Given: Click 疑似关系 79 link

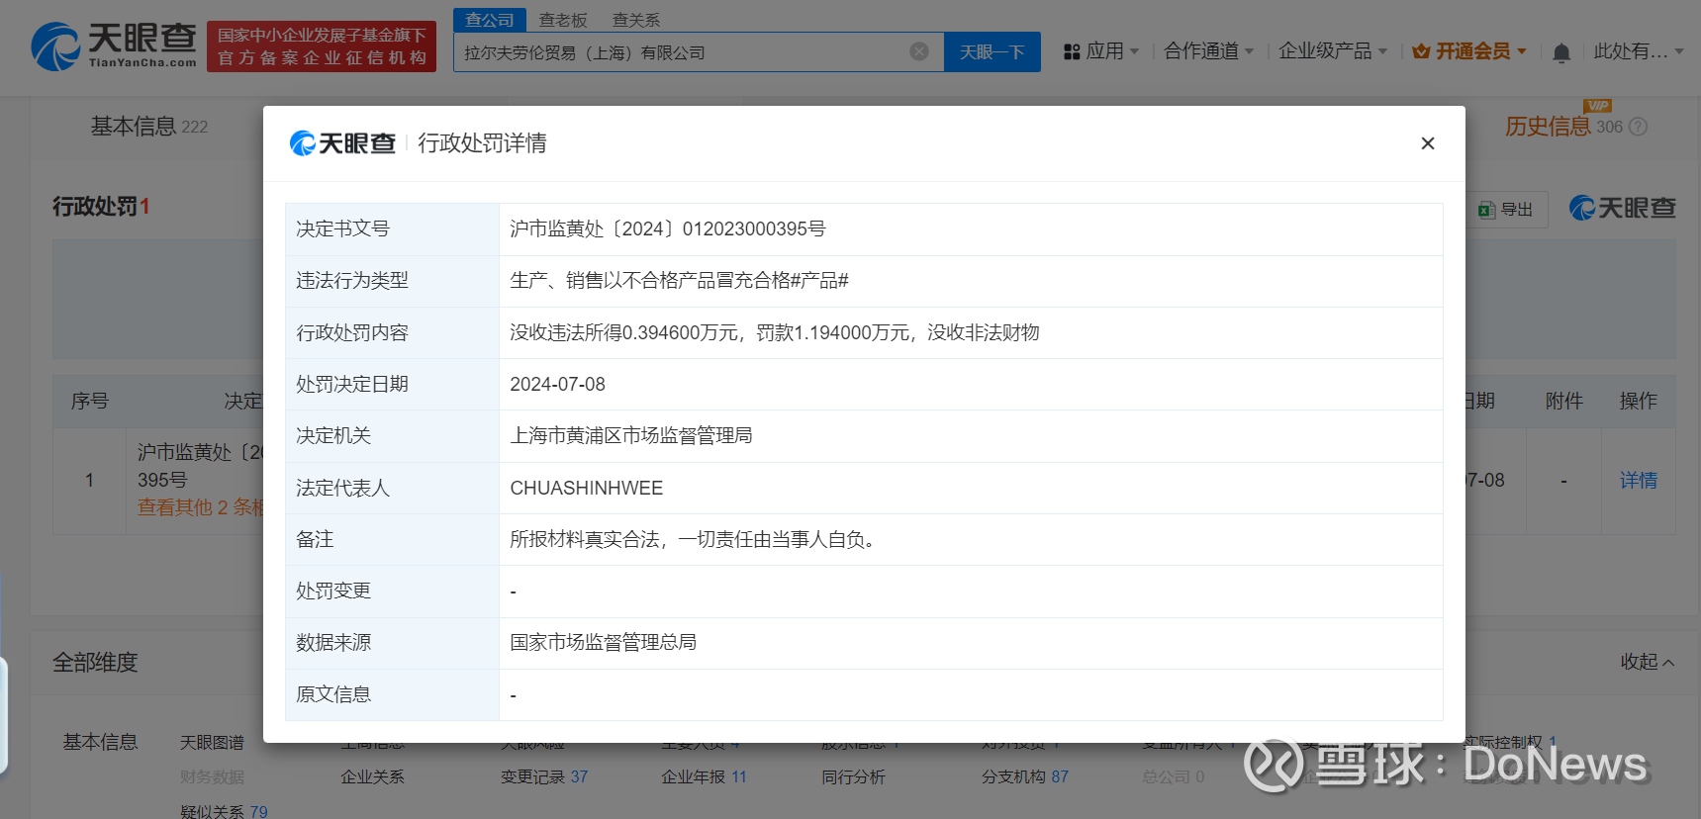Looking at the screenshot, I should 224,811.
